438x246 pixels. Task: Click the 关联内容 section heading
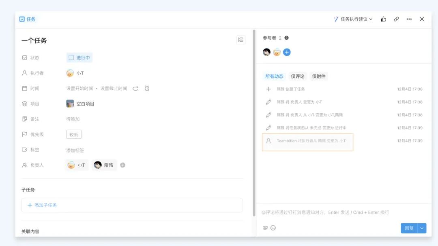point(30,231)
